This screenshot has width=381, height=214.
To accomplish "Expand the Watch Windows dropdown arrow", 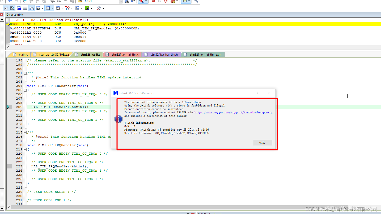I will point(42,8).
